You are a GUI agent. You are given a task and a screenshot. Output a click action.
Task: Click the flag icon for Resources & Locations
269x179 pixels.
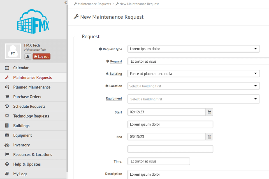click(7, 154)
